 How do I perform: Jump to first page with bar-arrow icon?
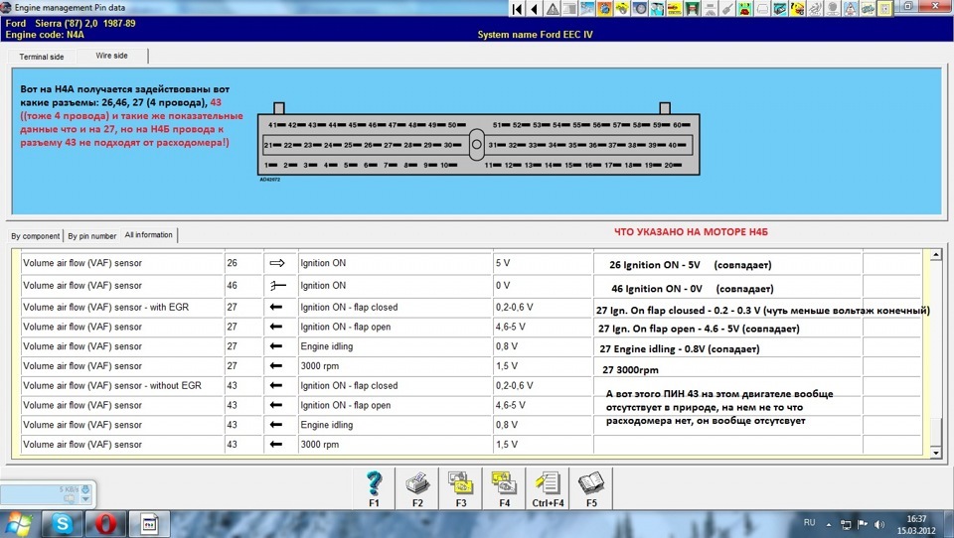(517, 9)
